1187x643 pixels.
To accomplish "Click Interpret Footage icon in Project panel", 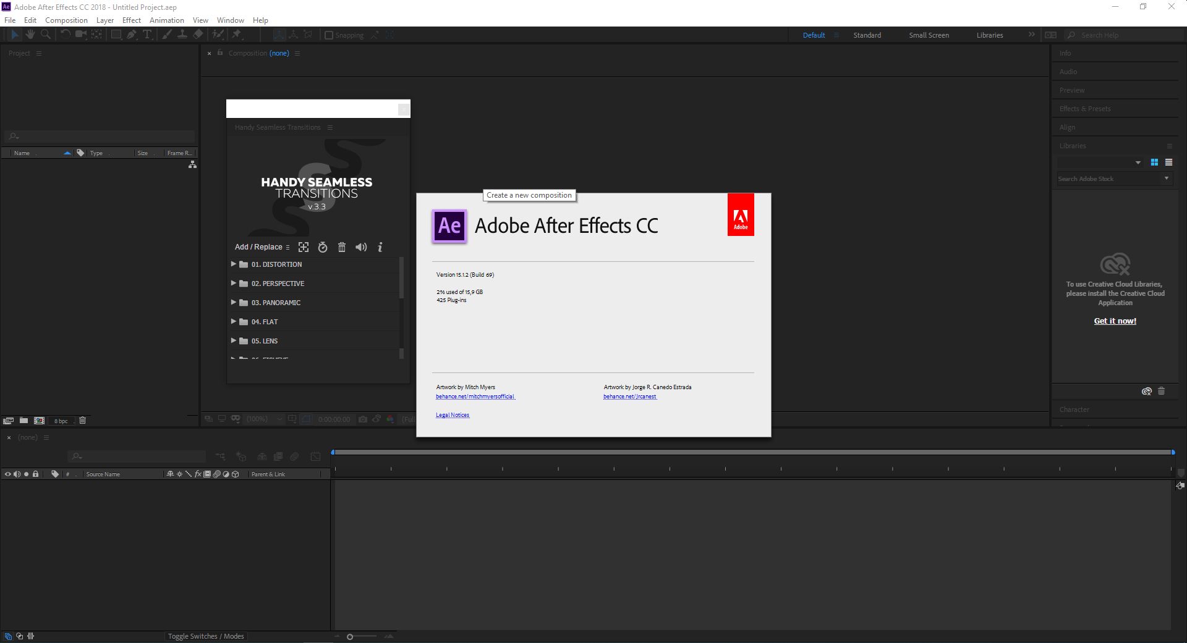I will (x=8, y=421).
